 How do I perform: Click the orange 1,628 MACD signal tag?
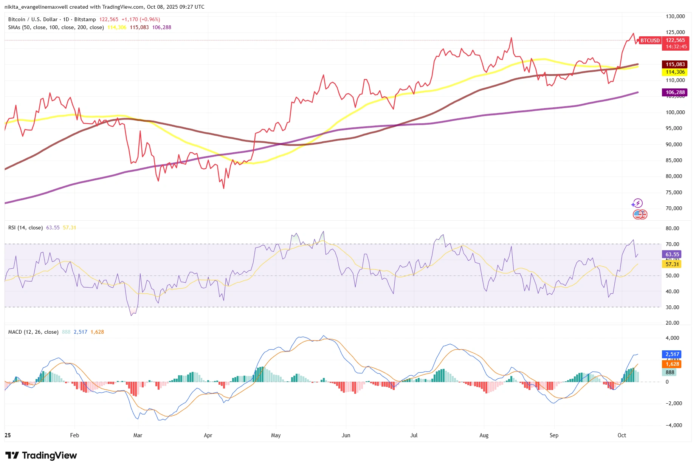672,364
